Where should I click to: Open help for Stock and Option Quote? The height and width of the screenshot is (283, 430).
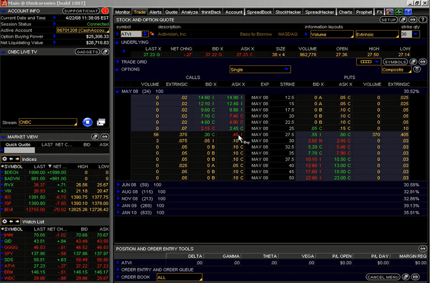click(422, 20)
